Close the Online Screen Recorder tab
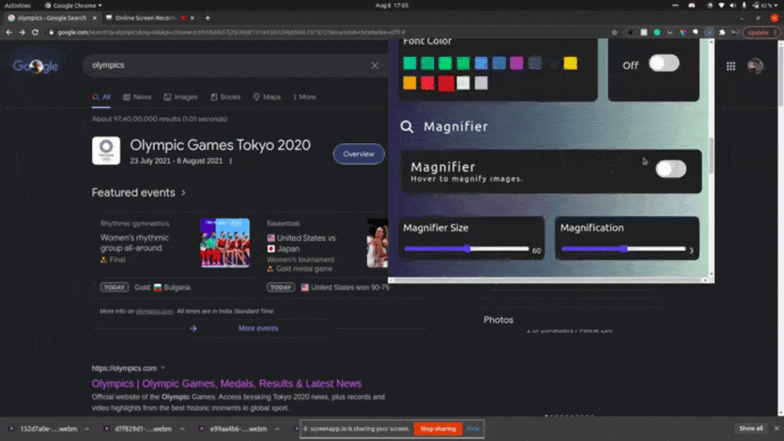784x441 pixels. coord(192,18)
